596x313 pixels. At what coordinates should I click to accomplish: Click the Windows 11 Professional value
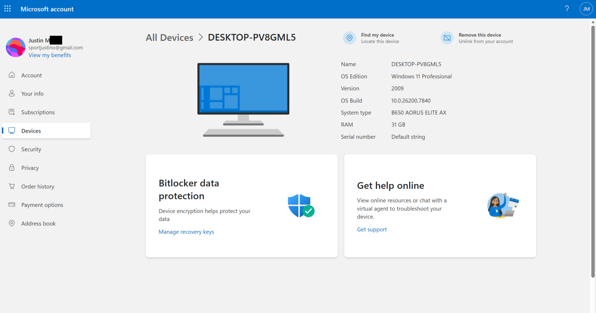(x=421, y=76)
